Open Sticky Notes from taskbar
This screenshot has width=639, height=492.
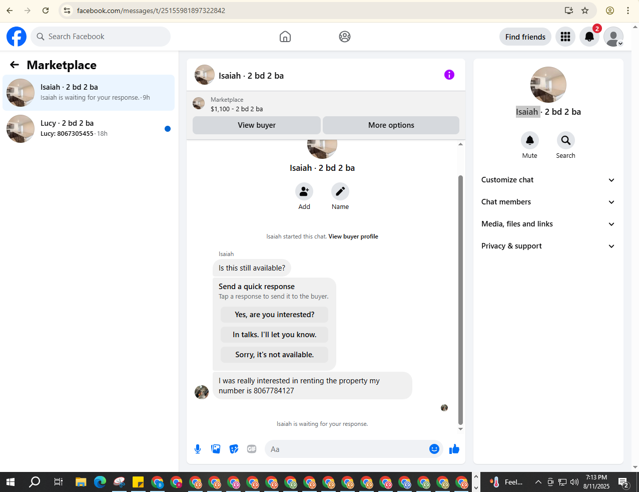point(138,482)
